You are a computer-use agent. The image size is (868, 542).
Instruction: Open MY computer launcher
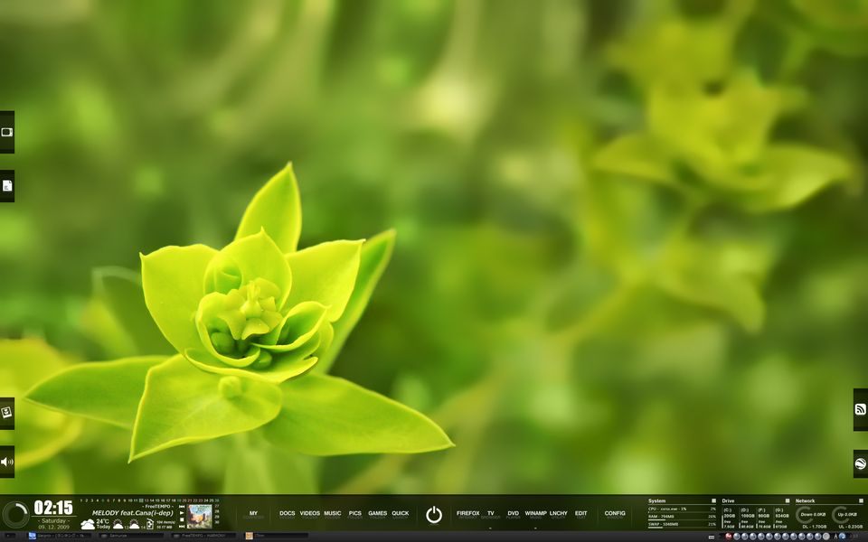click(253, 514)
